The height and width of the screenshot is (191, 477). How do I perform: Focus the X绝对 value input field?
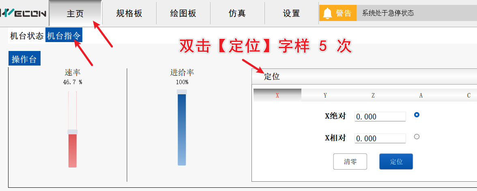coord(380,117)
